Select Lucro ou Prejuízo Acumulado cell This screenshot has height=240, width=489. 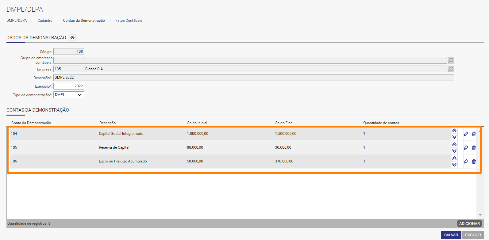(x=123, y=161)
